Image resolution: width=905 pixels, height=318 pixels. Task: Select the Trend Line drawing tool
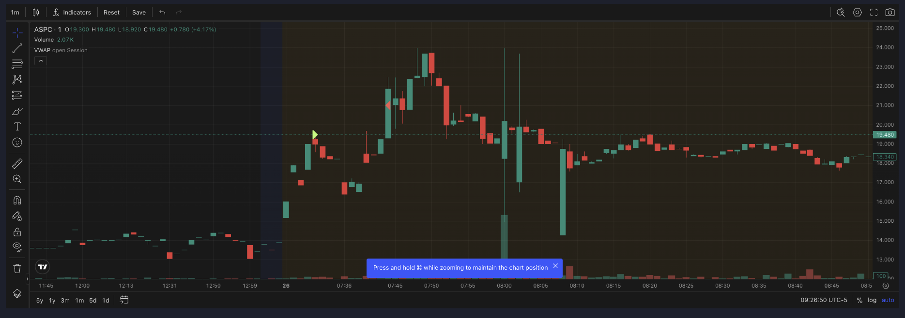click(17, 48)
